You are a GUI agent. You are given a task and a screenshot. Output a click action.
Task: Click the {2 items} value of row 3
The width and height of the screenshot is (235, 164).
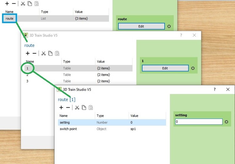coord(103,81)
